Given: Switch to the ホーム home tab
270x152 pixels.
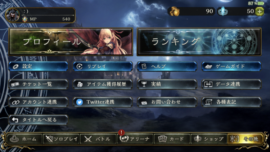Looking at the screenshot, I should (x=24, y=139).
